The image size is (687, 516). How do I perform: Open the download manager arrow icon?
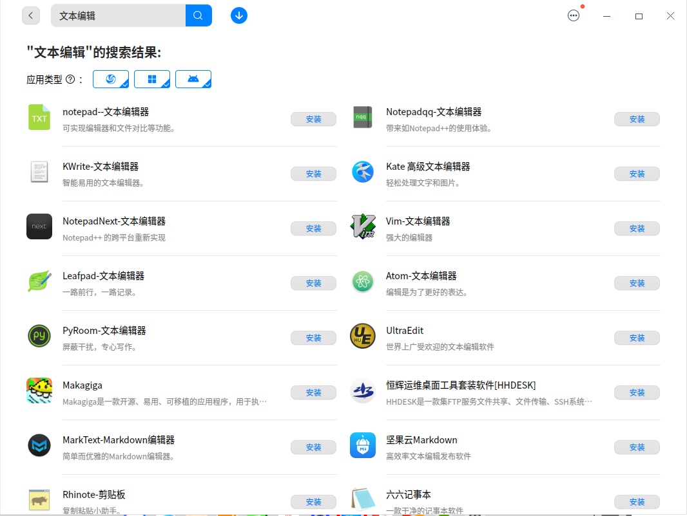[239, 15]
